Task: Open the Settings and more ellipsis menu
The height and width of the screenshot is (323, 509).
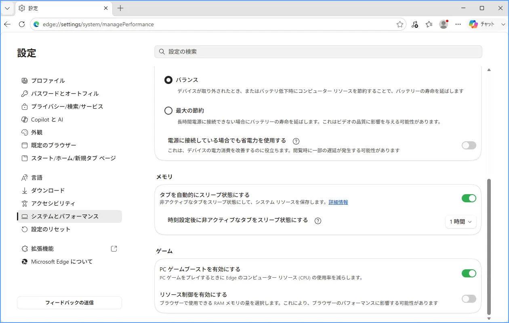Action: tap(458, 24)
